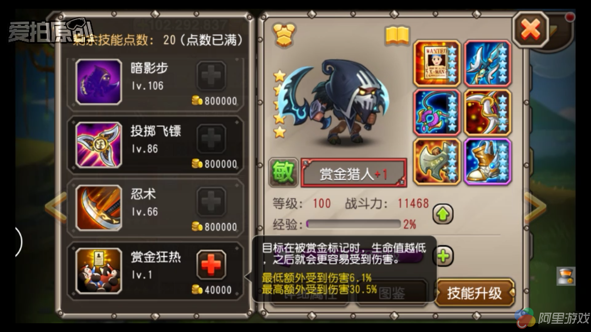The width and height of the screenshot is (591, 332).
Task: Select the 忍术 skill icon
Action: pyautogui.click(x=99, y=208)
